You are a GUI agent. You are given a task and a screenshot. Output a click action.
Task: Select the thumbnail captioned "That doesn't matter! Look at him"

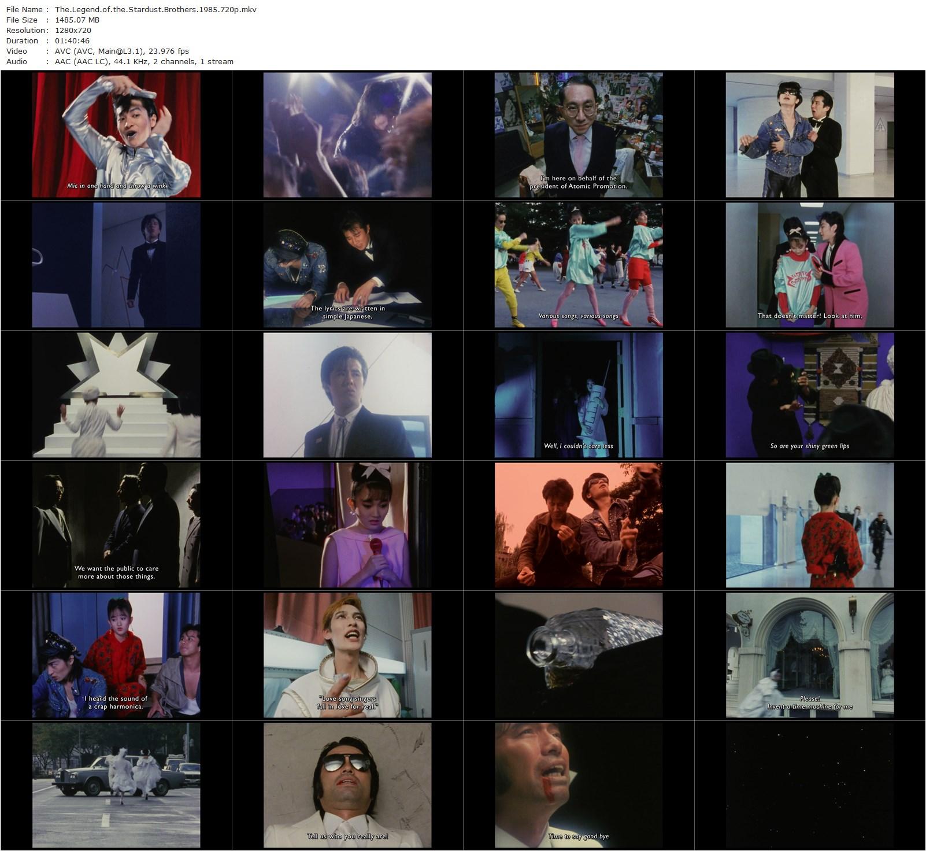click(810, 265)
